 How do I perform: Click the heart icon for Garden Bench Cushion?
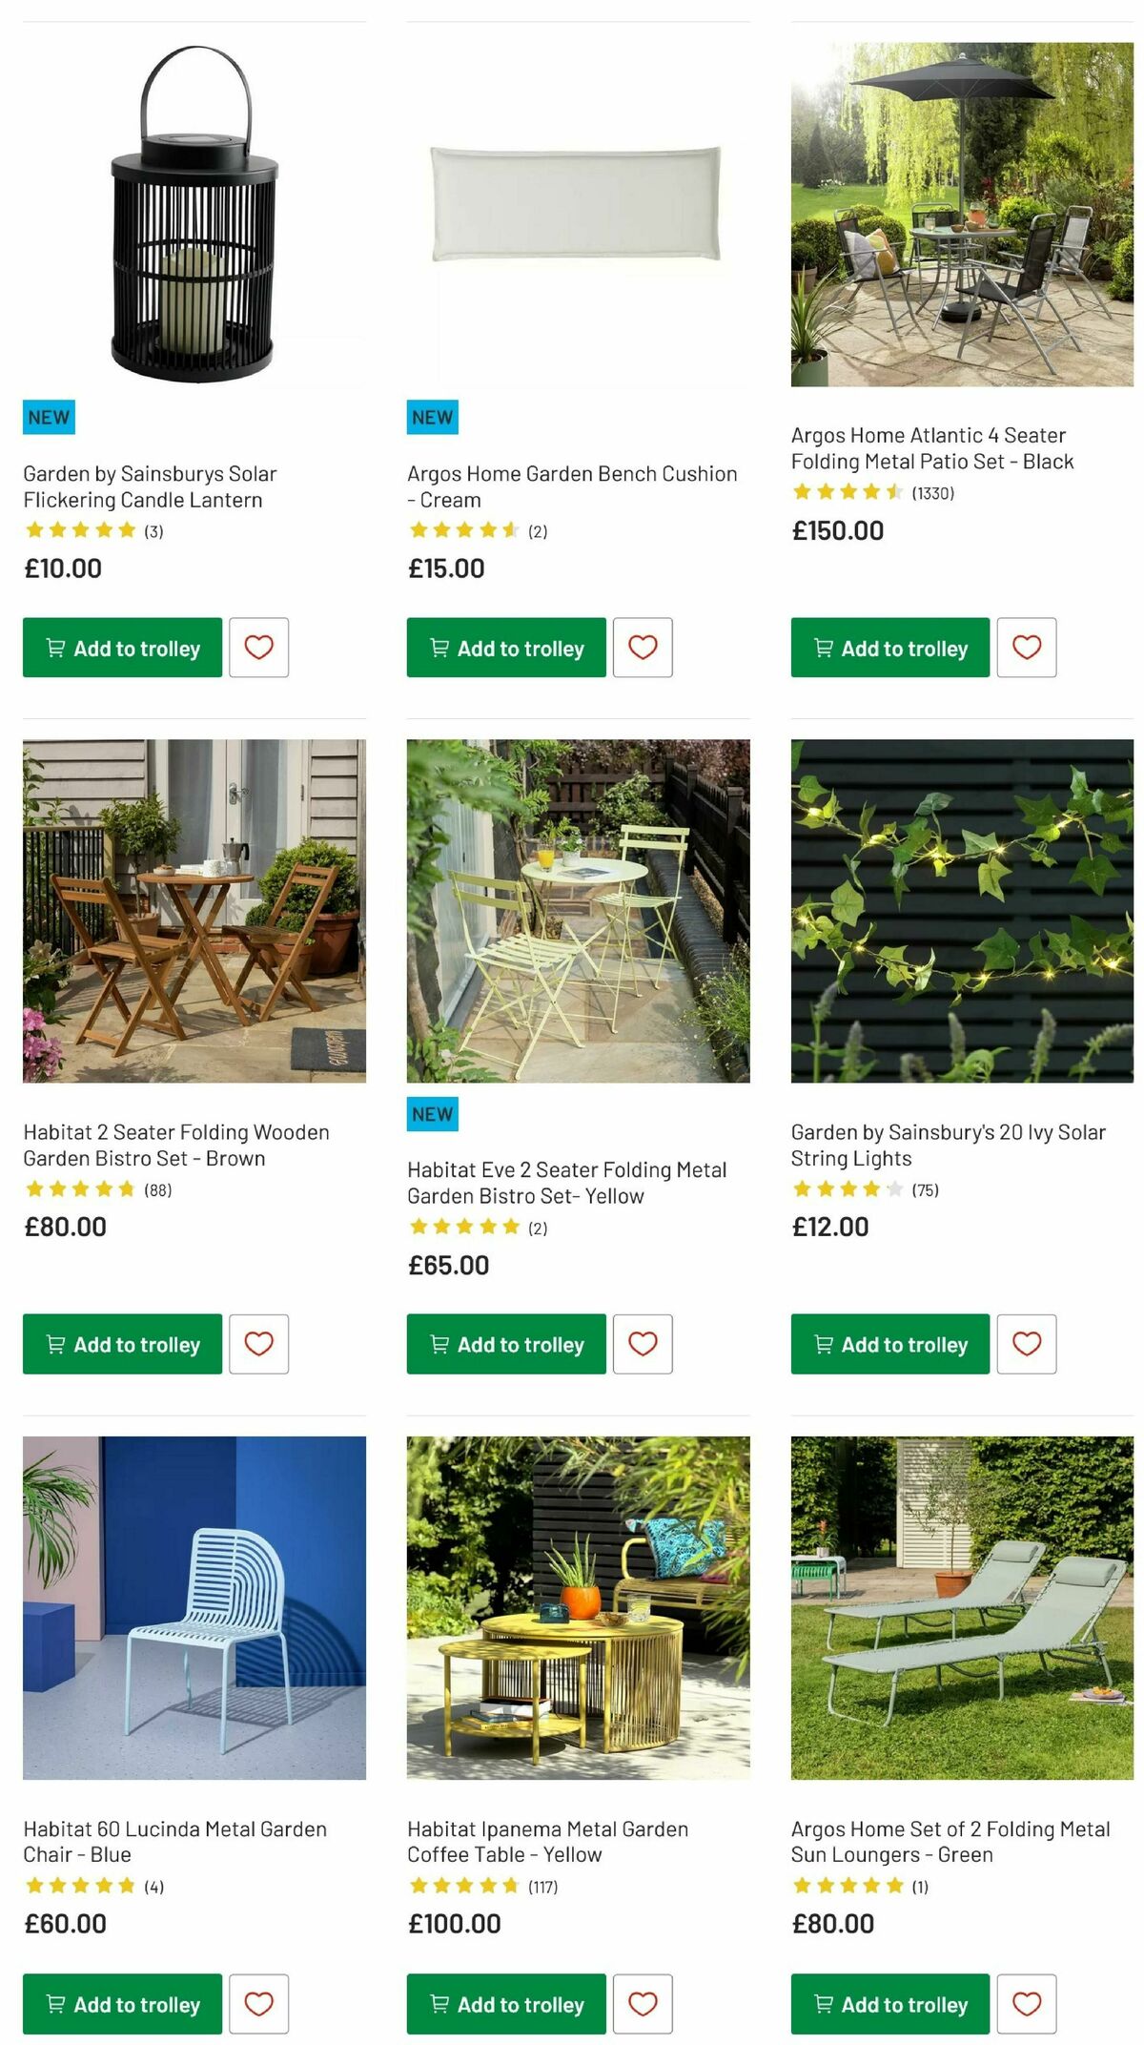(643, 648)
